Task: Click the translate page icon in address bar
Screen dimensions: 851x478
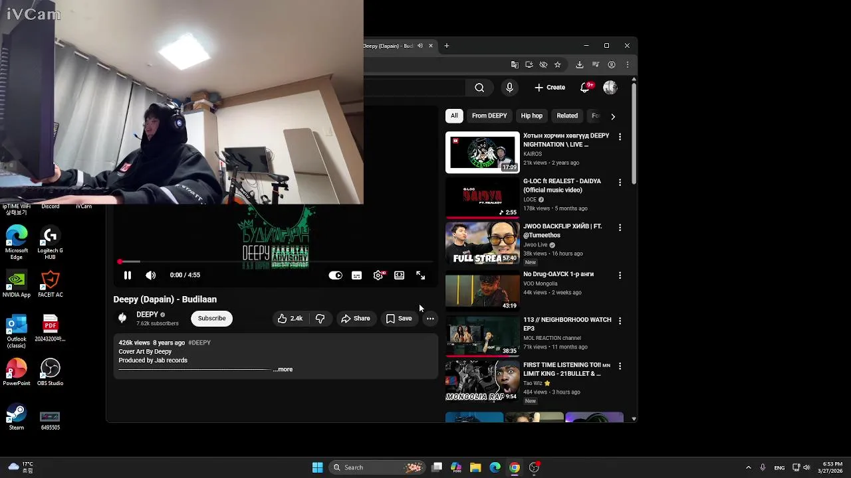Action: (x=515, y=64)
